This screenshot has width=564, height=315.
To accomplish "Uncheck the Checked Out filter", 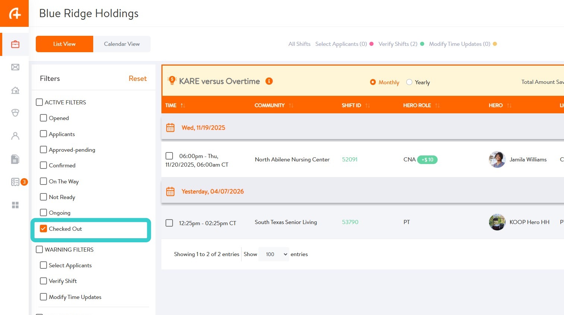I will (44, 229).
